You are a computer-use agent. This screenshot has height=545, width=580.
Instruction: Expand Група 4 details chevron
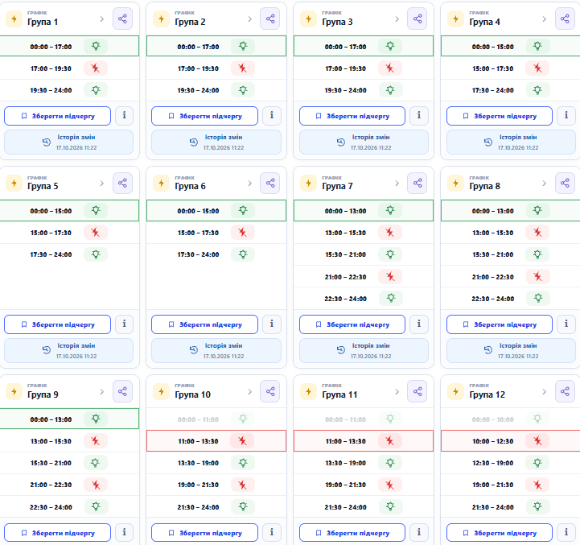point(545,19)
